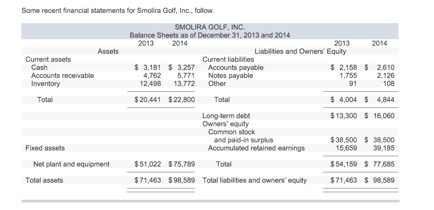Select the Assets column heading

(x=108, y=52)
